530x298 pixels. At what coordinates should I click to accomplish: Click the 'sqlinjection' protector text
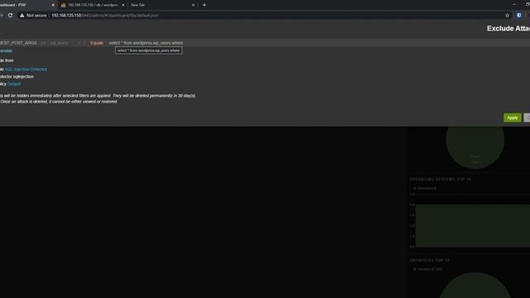(23, 77)
